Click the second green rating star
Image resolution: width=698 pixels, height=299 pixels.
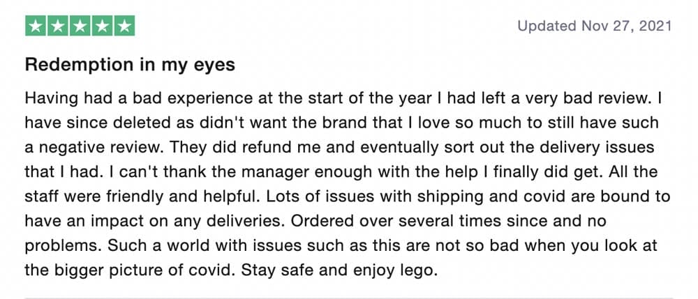pos(58,26)
